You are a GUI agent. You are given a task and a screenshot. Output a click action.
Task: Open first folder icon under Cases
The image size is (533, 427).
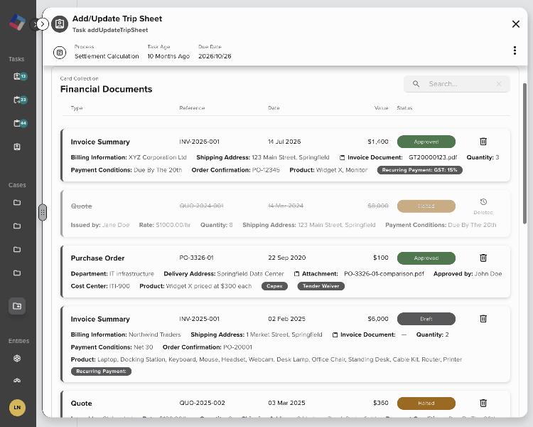click(17, 203)
